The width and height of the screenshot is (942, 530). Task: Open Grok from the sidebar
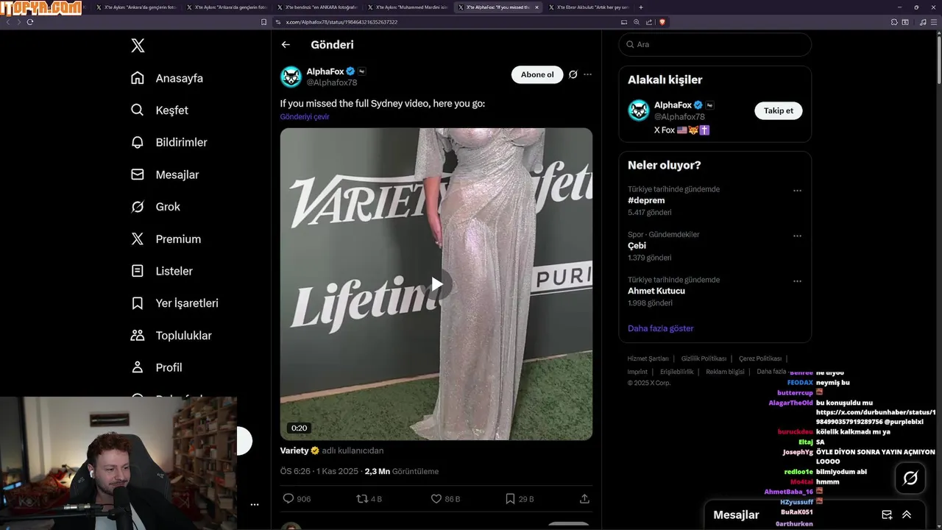[155, 207]
